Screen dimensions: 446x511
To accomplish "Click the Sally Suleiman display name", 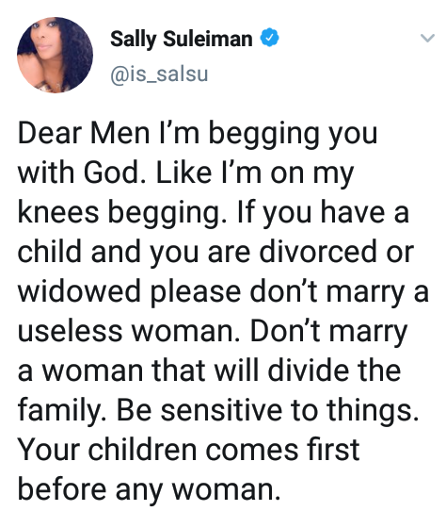I will tap(182, 39).
